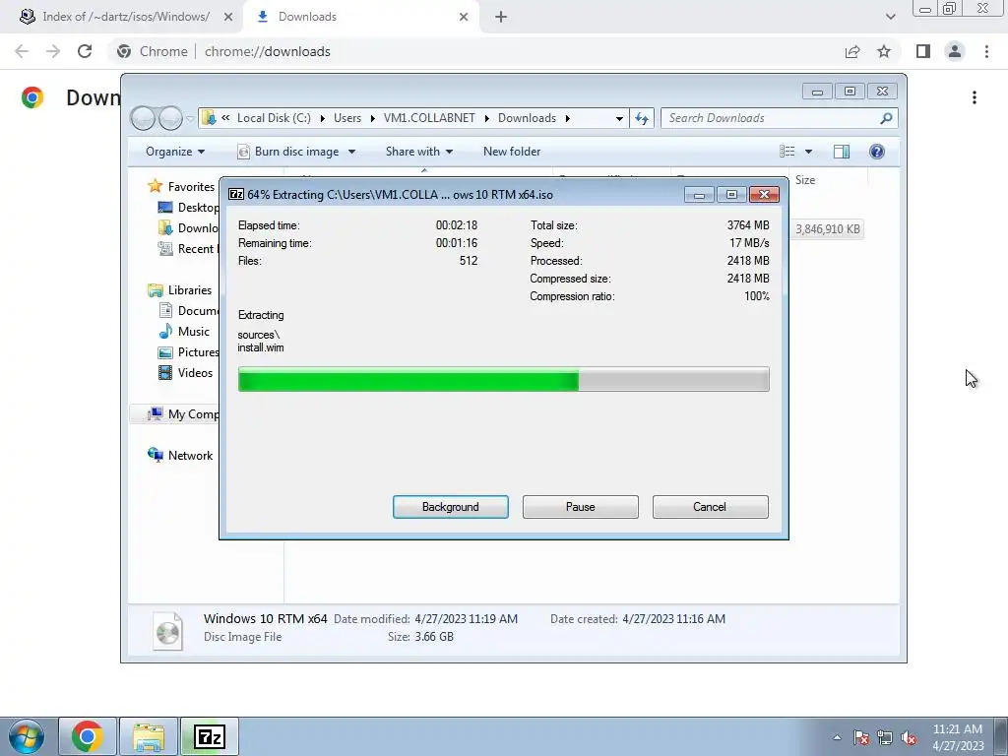The height and width of the screenshot is (756, 1008).
Task: Click the File Explorer taskbar icon
Action: 149,736
